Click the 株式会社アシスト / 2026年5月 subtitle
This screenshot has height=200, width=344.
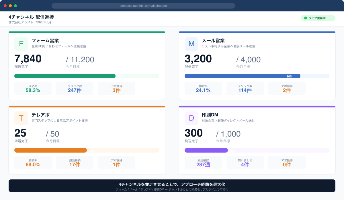coord(30,22)
